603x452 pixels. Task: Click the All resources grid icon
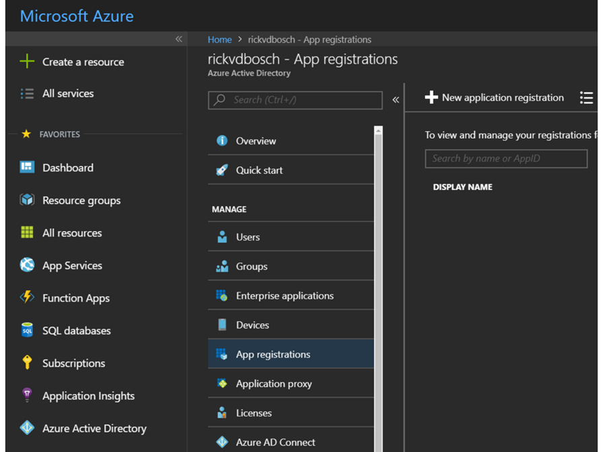(27, 232)
